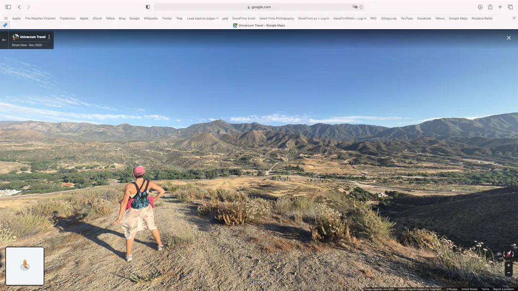Screen dimensions: 518x291
Task: Toggle the Safari sidebar
Action: 8,7
